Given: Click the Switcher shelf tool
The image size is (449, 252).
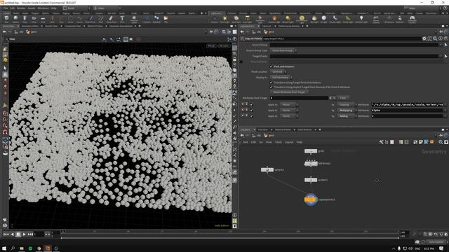Looking at the screenshot, I should click(400, 19).
